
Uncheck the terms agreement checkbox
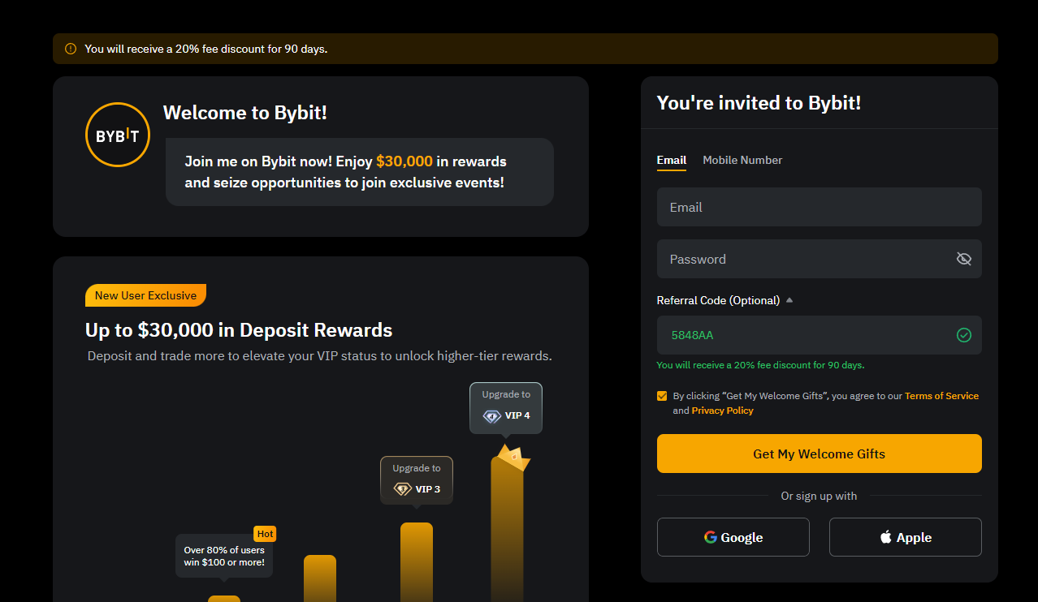(x=662, y=396)
